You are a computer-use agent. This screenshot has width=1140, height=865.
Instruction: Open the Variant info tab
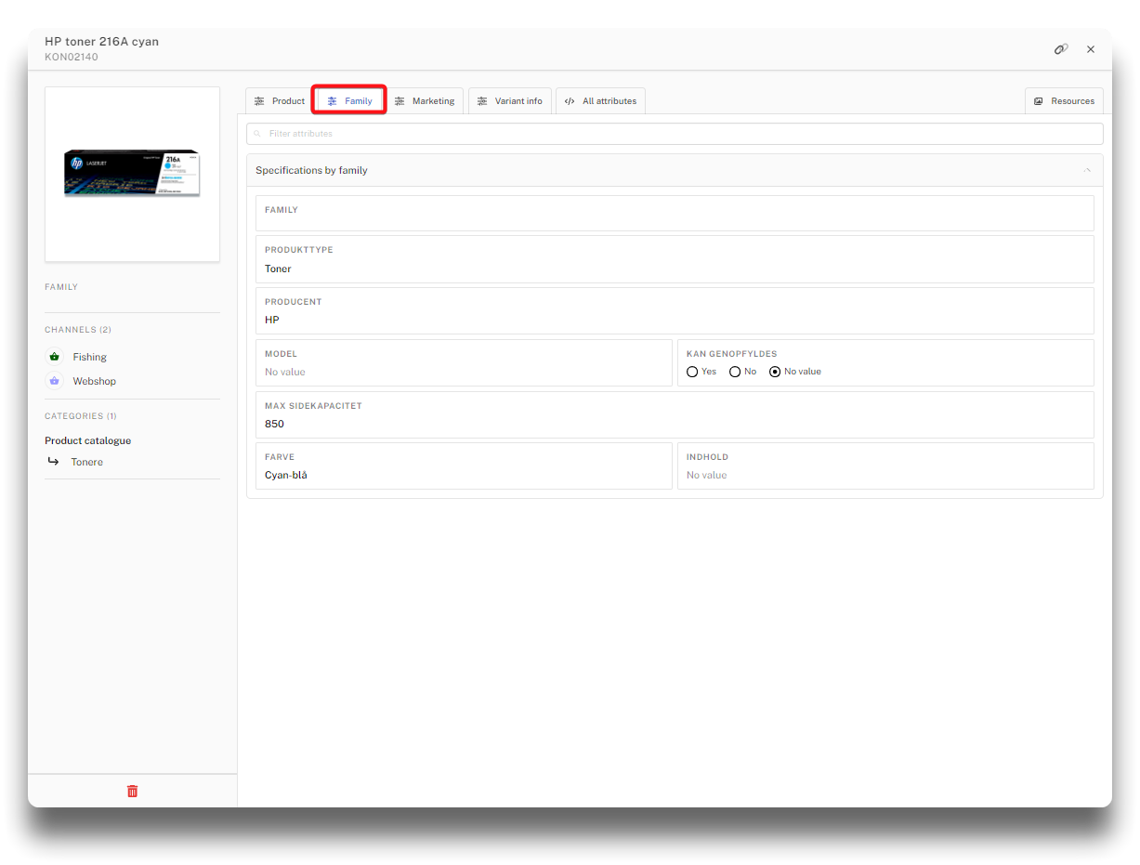[509, 101]
